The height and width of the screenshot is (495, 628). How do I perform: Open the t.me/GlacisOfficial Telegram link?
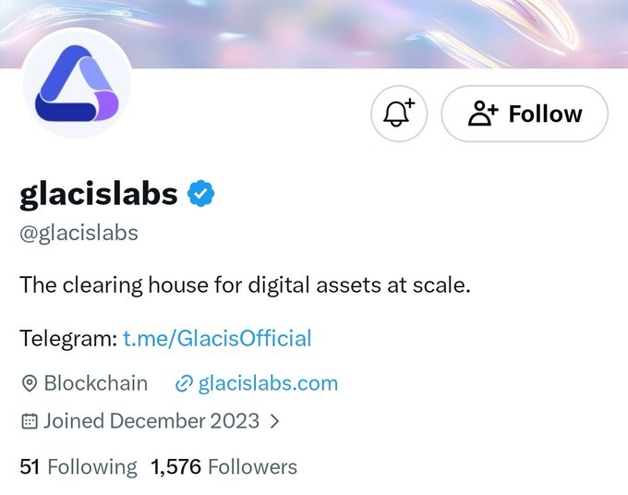pyautogui.click(x=217, y=338)
